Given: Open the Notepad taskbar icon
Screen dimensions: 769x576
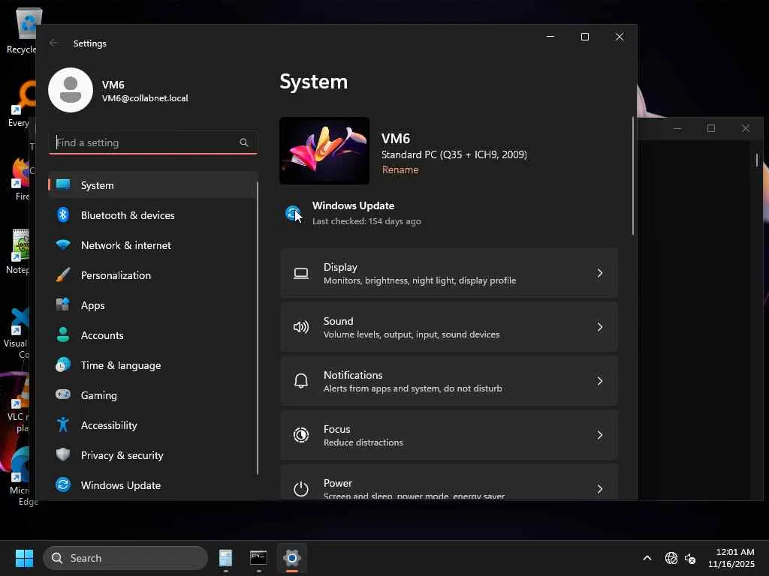Looking at the screenshot, I should point(225,558).
